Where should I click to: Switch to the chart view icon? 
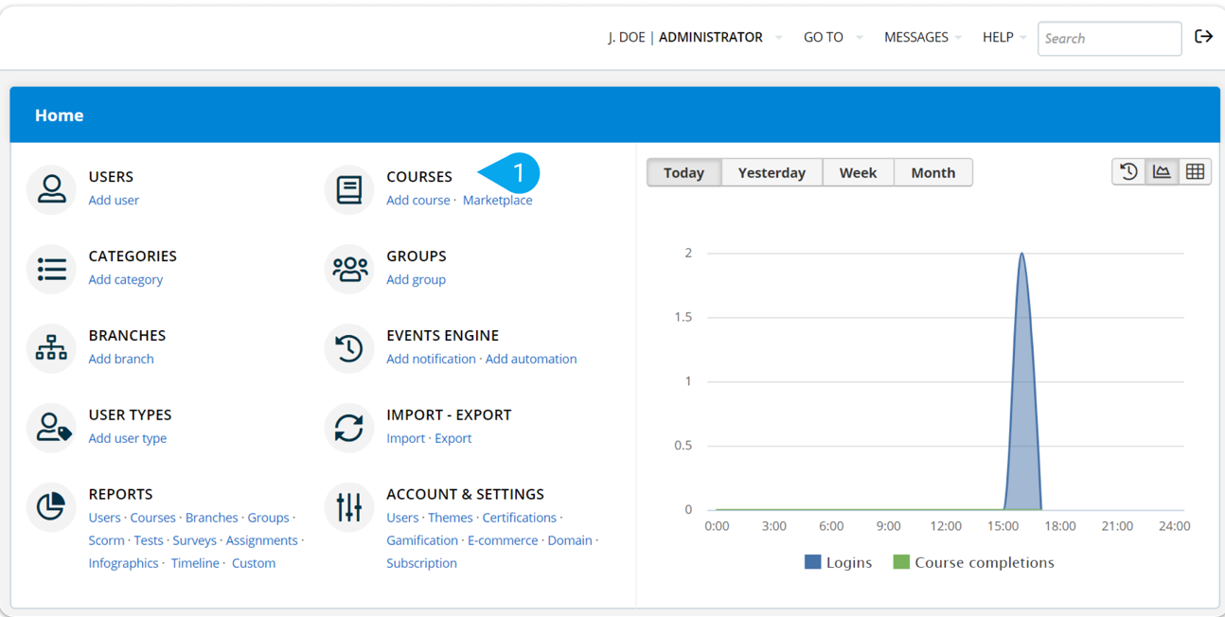(1162, 171)
